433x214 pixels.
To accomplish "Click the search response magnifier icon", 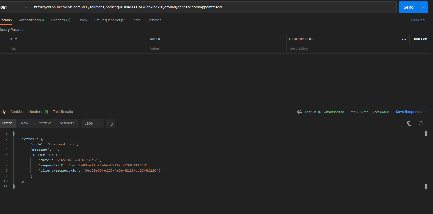I will tap(421, 123).
